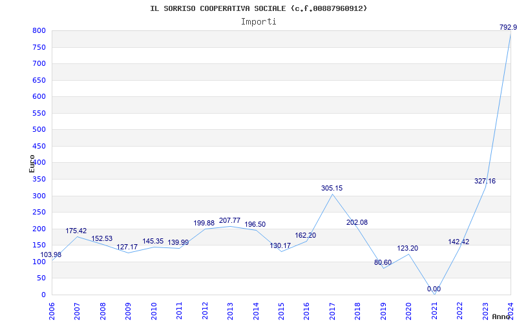Click the 127.17 data label

[127, 247]
